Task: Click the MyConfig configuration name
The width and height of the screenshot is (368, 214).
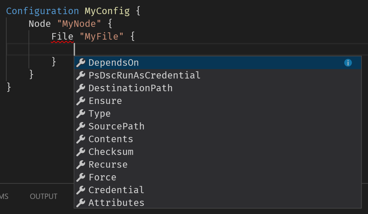Action: click(x=107, y=11)
